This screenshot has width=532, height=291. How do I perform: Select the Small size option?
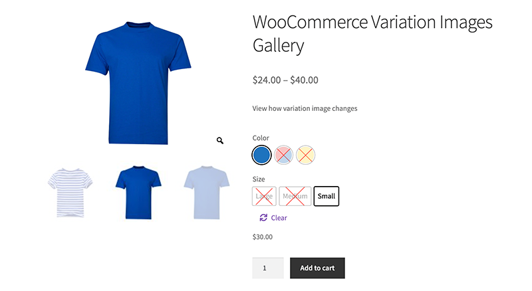(327, 196)
